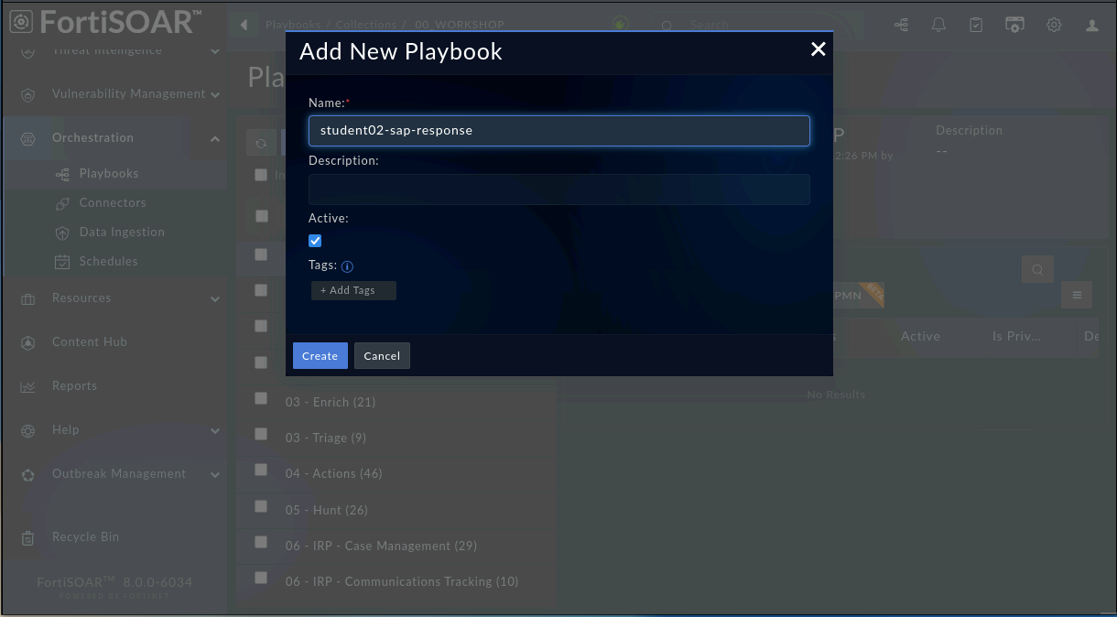Image resolution: width=1117 pixels, height=617 pixels.
Task: Click the Tags info icon
Action: 347,266
